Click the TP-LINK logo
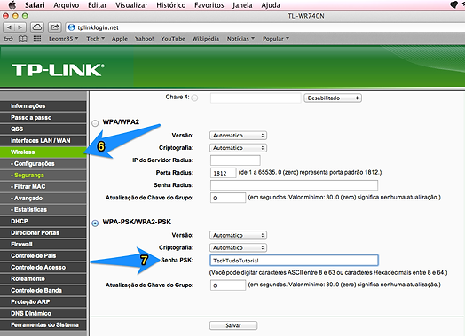This screenshot has height=336, width=465. point(59,70)
